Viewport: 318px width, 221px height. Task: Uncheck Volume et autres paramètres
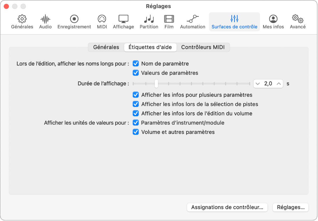[x=136, y=132]
